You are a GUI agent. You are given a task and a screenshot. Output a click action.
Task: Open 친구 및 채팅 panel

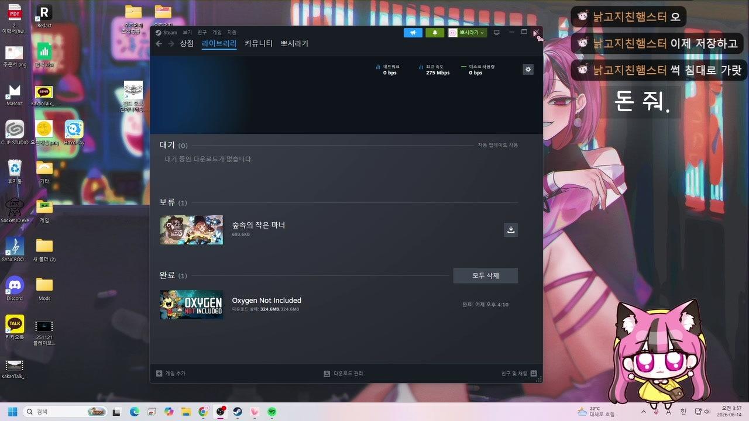tap(519, 373)
